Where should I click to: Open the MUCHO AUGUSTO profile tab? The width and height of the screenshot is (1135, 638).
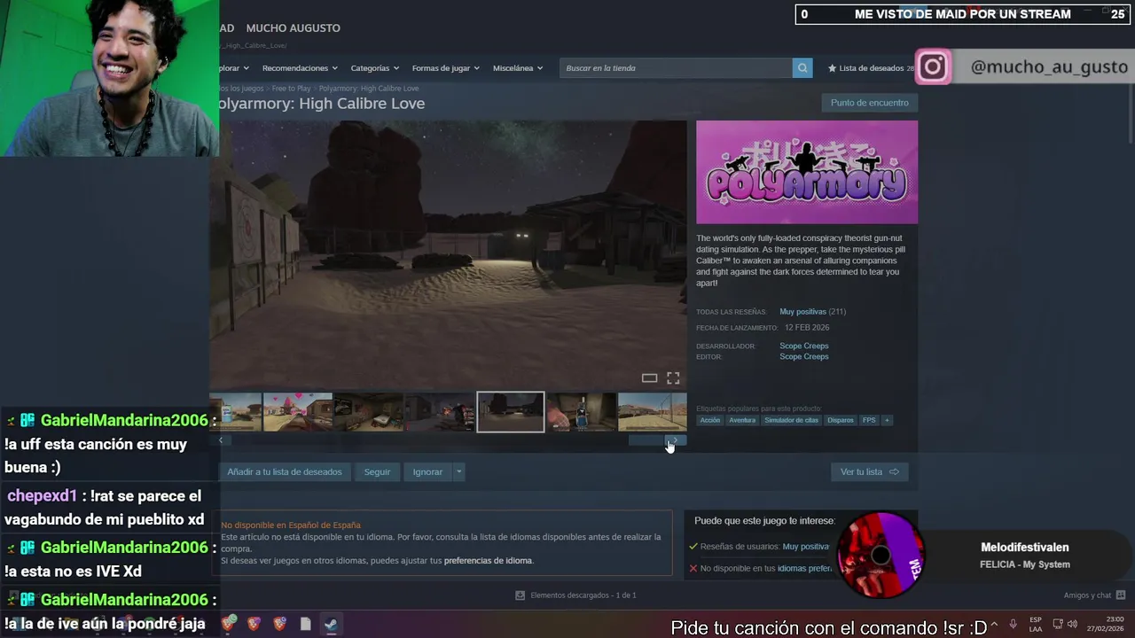tap(293, 28)
